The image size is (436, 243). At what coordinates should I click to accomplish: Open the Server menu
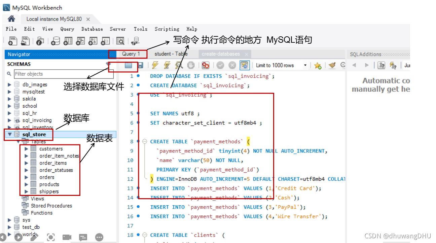pyautogui.click(x=118, y=29)
